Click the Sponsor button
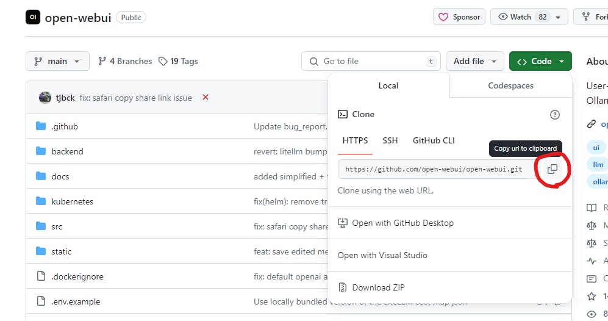Viewport: 608px width, 321px height. 459,16
